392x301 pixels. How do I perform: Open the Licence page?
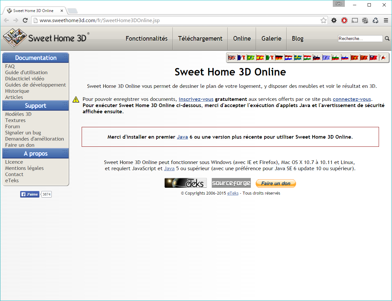tap(14, 162)
